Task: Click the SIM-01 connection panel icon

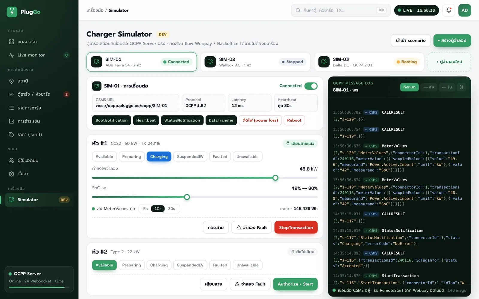Action: click(x=97, y=86)
